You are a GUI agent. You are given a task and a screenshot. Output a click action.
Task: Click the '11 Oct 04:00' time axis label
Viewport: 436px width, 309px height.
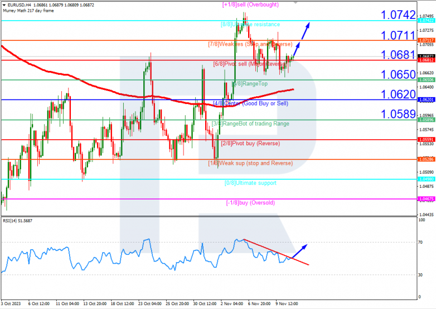[67, 303]
